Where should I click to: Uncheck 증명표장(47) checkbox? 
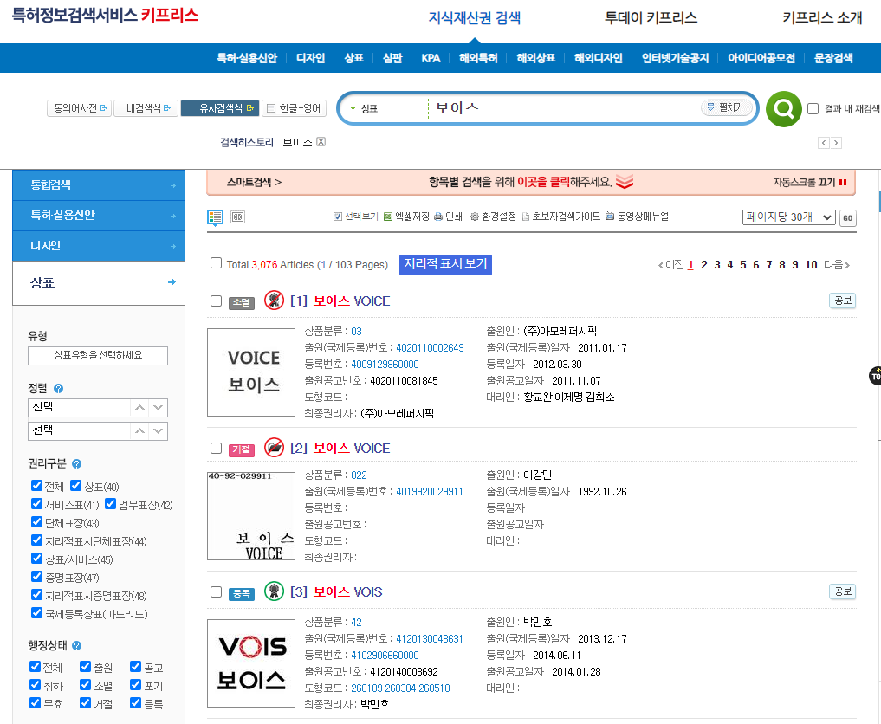[36, 576]
